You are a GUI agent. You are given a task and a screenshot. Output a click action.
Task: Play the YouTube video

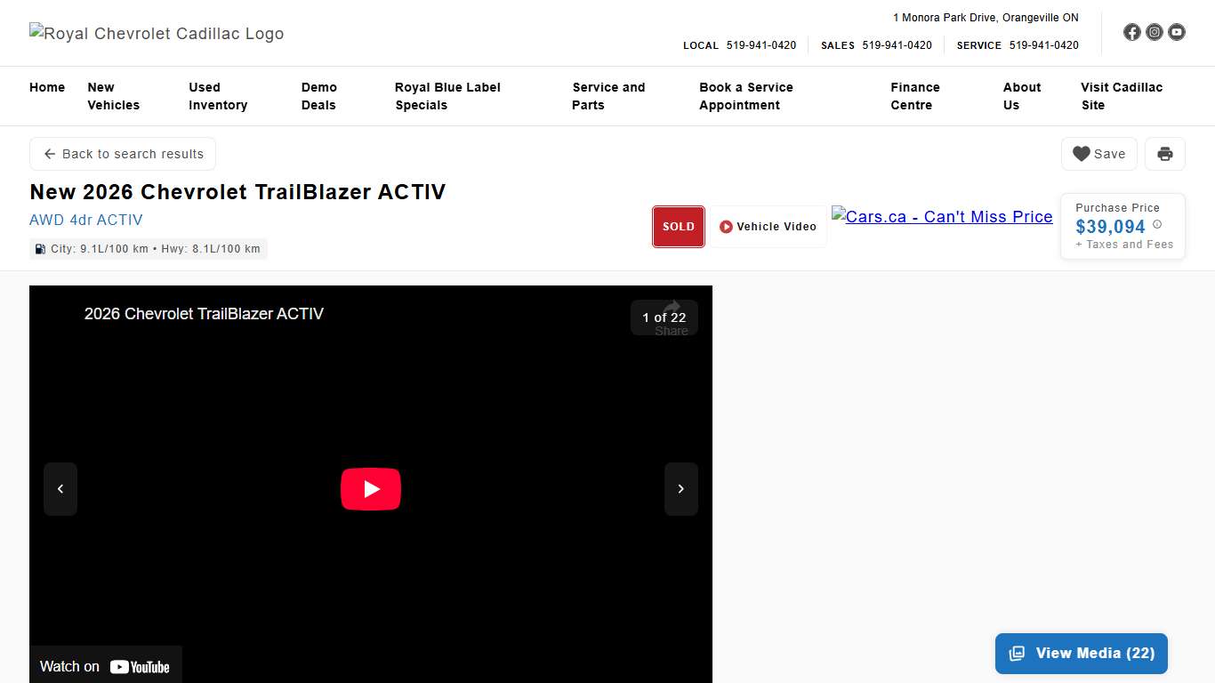tap(371, 489)
